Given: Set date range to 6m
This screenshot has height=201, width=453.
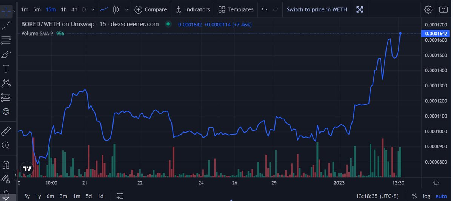Looking at the screenshot, I should pos(50,196).
